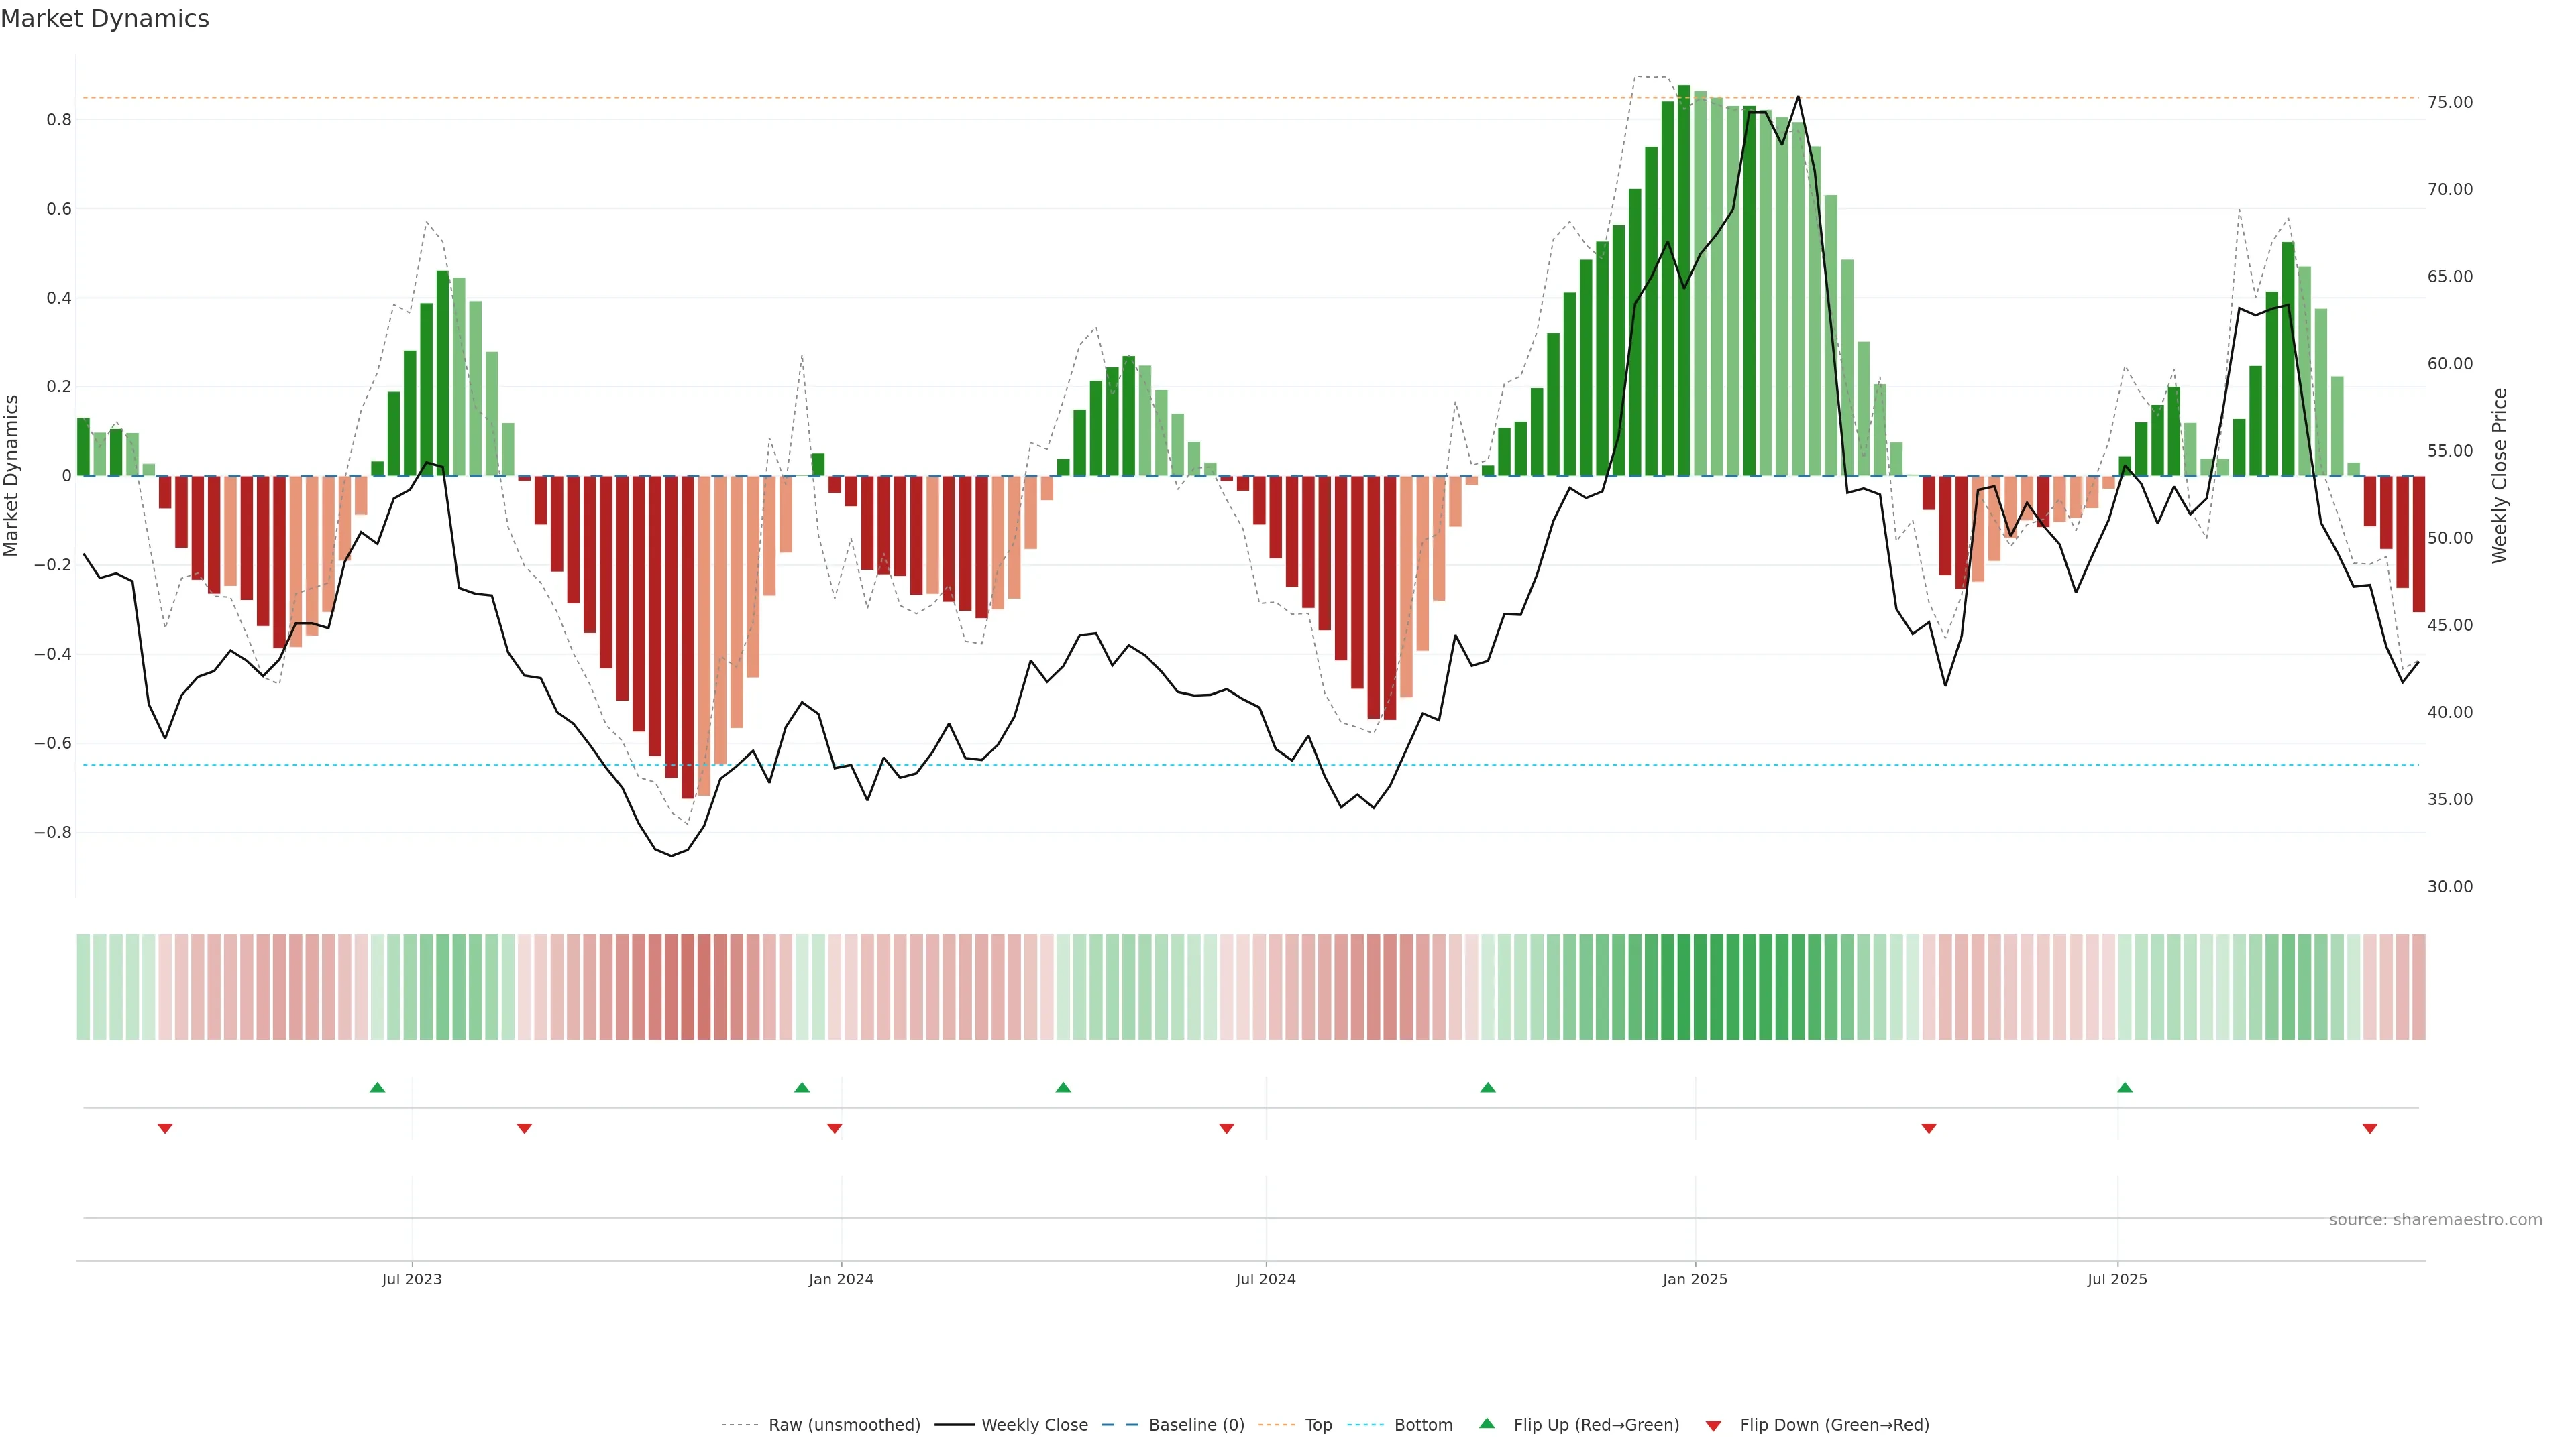Click the orange dashed Top legend line swatch
The height and width of the screenshot is (1448, 2576).
(1276, 1424)
